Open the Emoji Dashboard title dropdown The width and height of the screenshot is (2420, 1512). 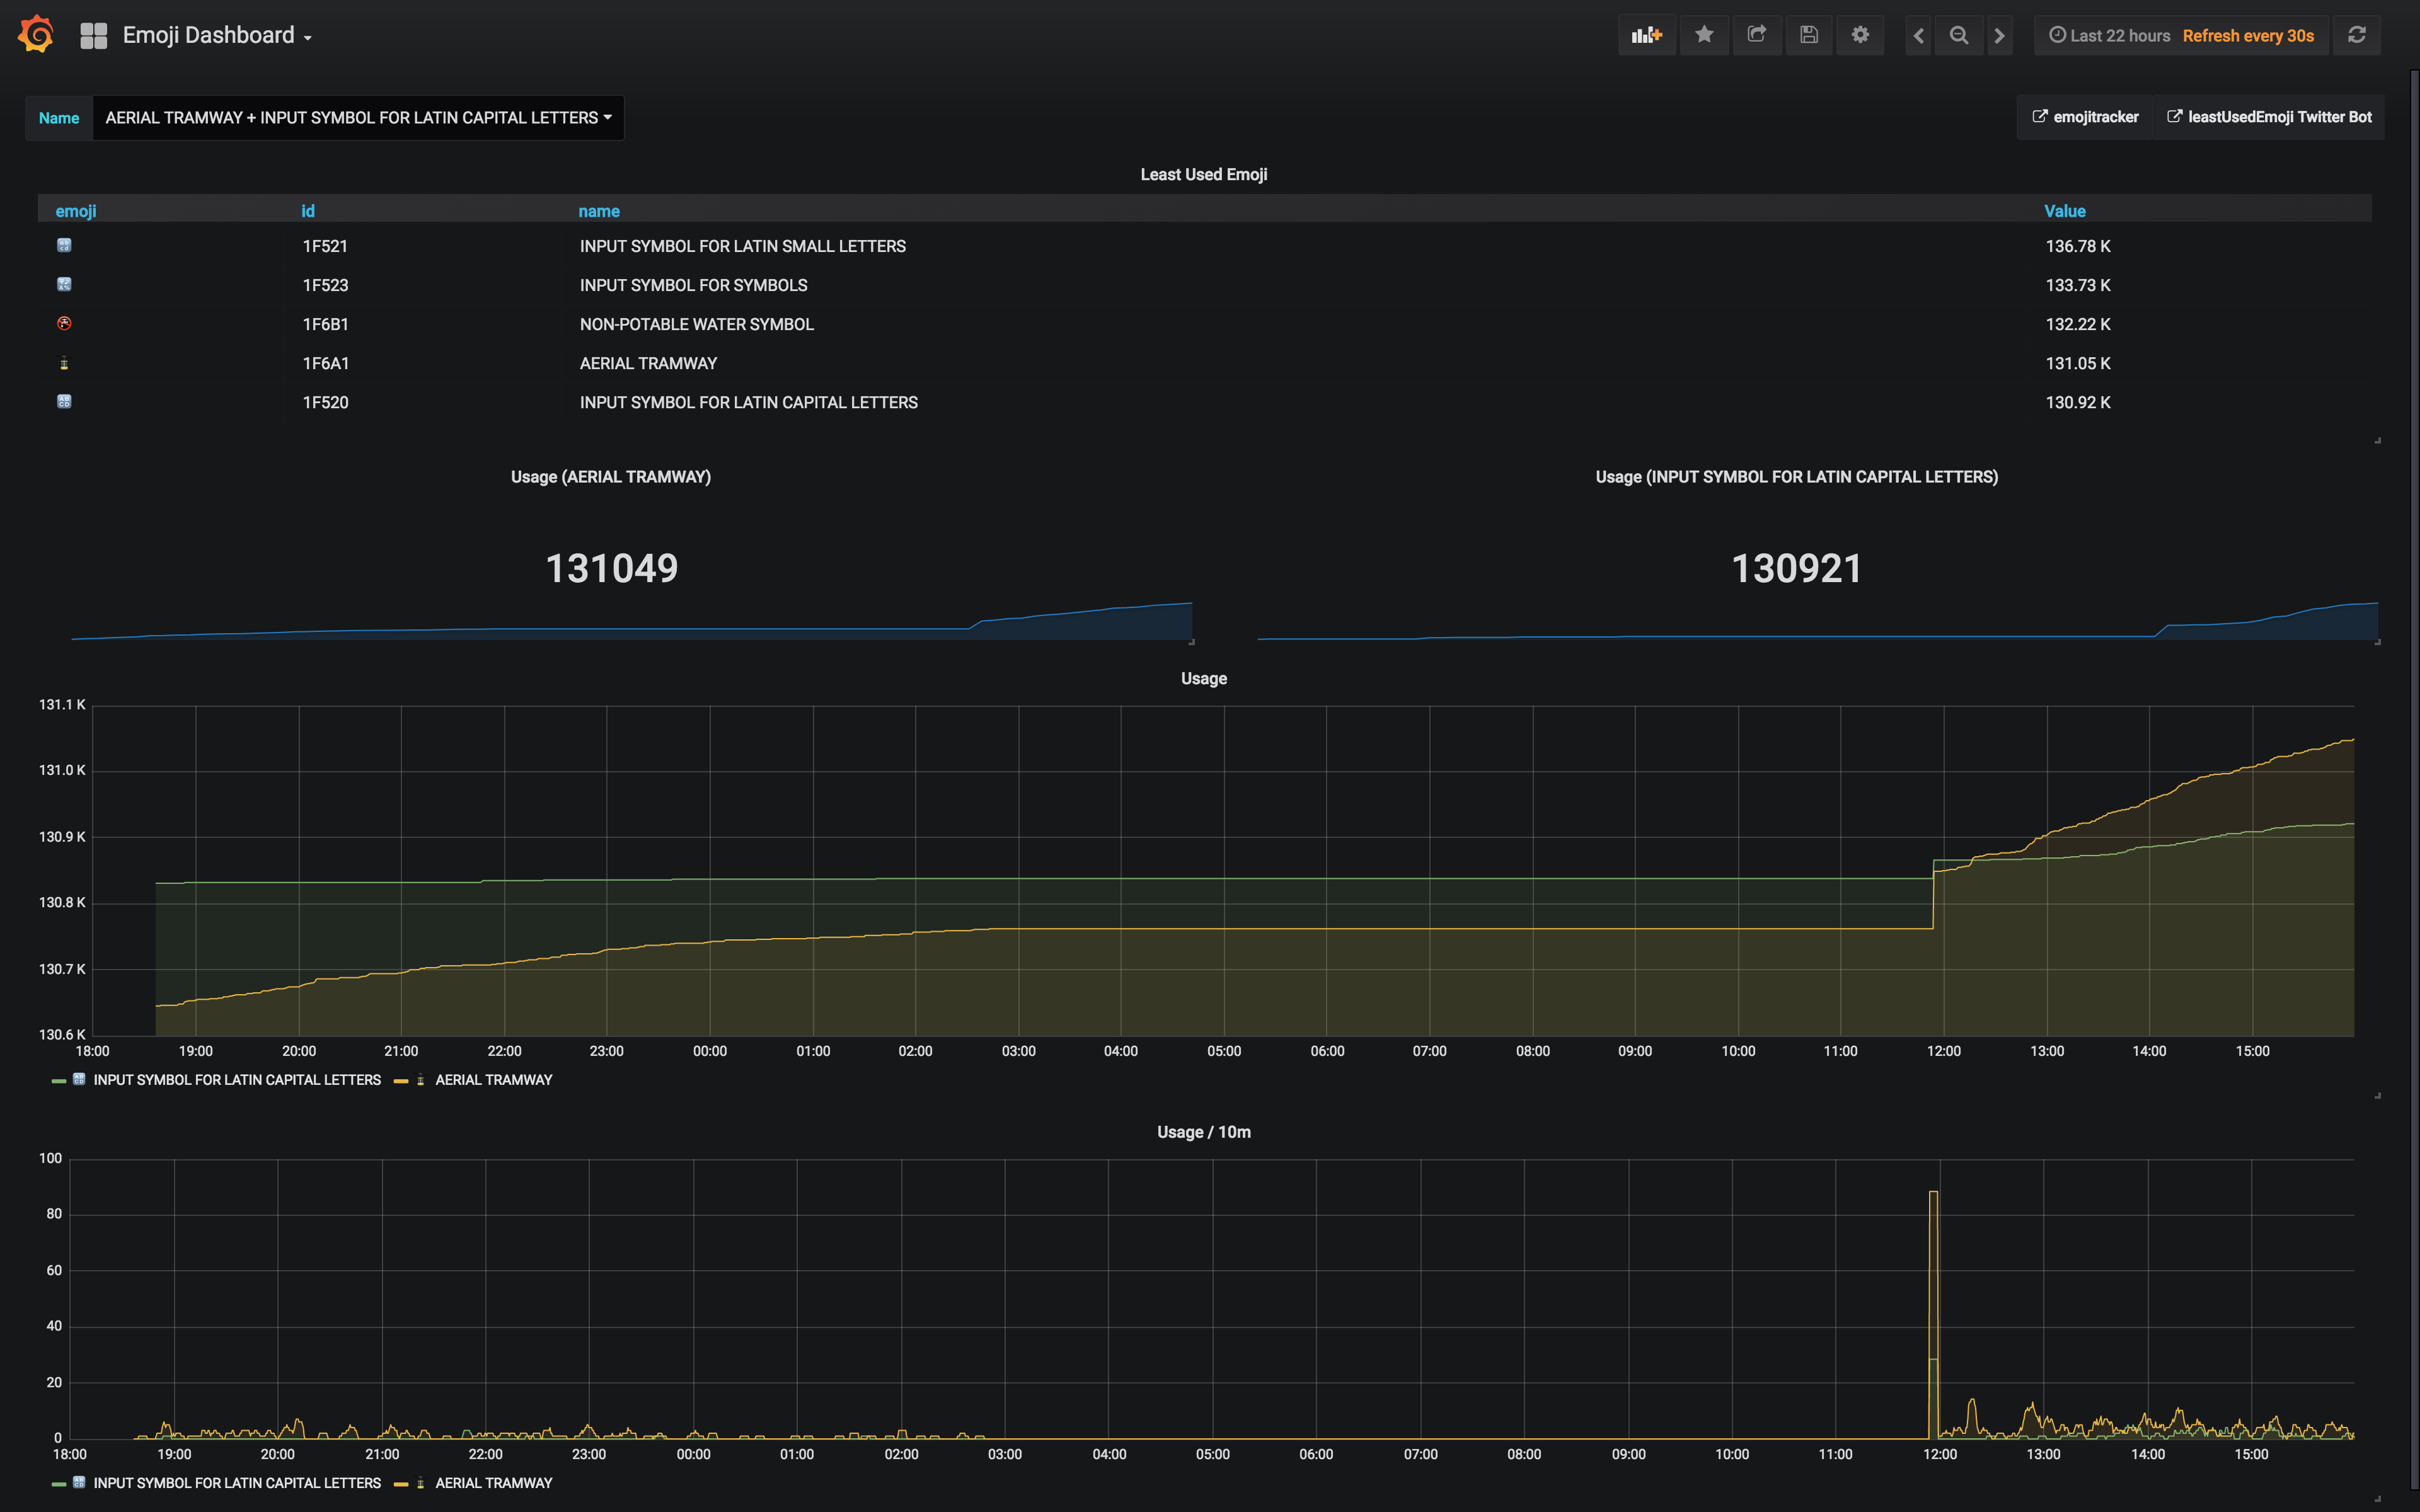(216, 34)
